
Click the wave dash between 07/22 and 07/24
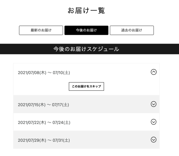(49, 123)
